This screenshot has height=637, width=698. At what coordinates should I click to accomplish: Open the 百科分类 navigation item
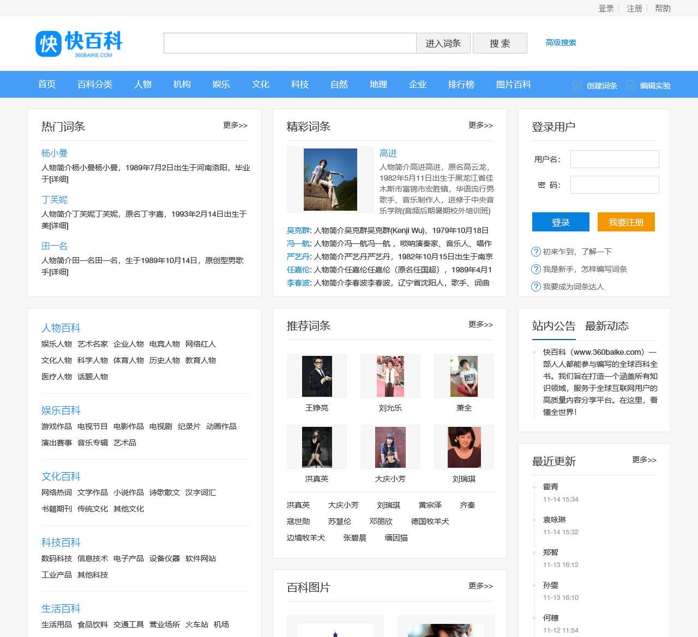(x=95, y=85)
